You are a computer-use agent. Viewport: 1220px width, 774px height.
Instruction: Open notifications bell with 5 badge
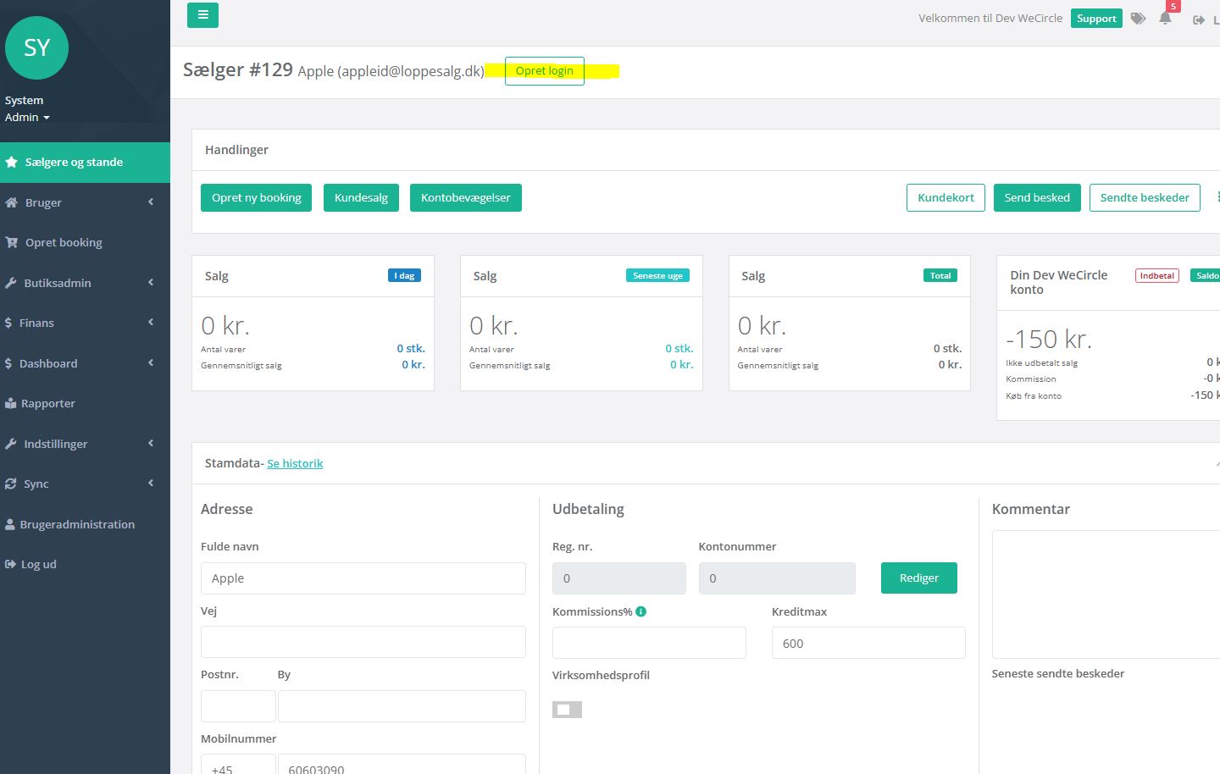click(x=1167, y=17)
